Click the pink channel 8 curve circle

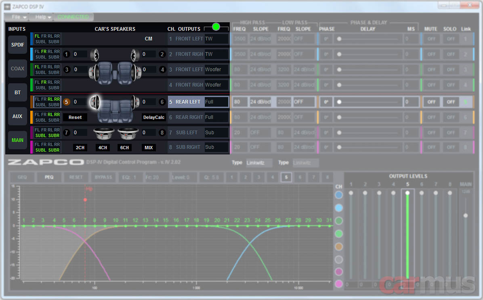pos(339,284)
